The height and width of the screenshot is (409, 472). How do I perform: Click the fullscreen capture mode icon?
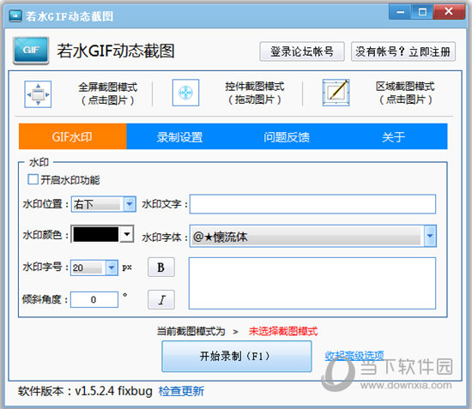tap(38, 94)
